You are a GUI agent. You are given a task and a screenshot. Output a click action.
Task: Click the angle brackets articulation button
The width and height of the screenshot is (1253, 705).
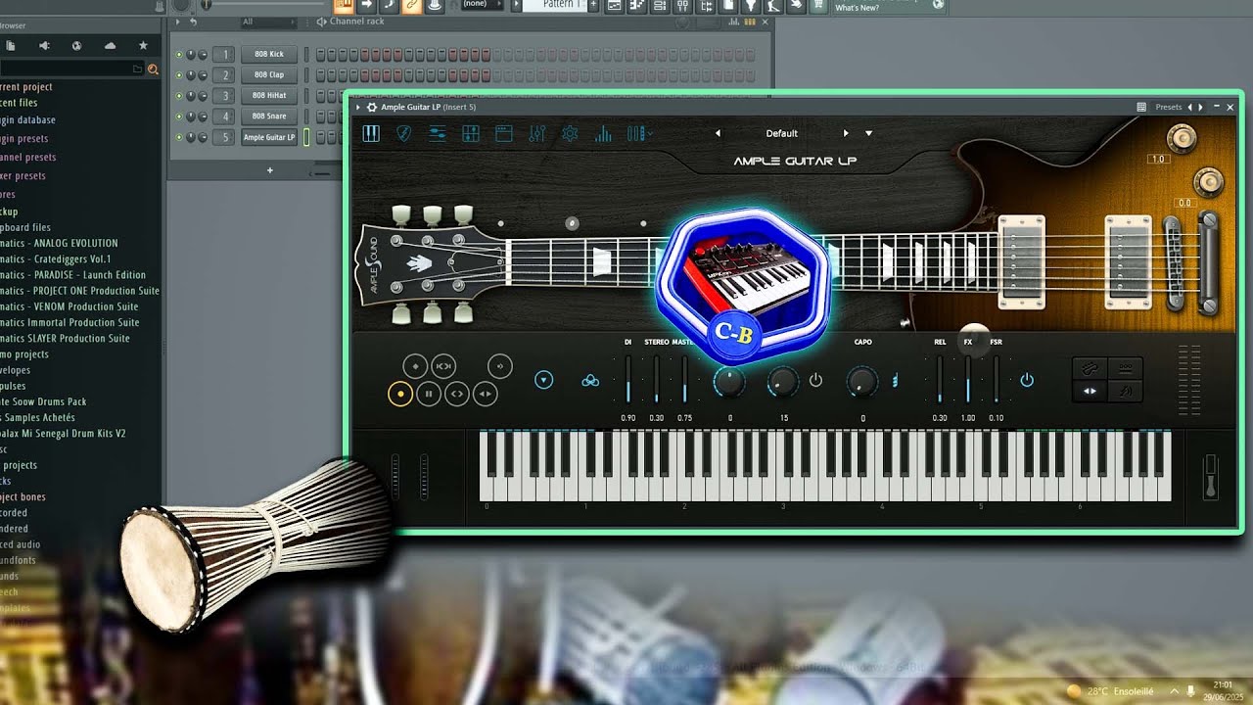pos(456,394)
